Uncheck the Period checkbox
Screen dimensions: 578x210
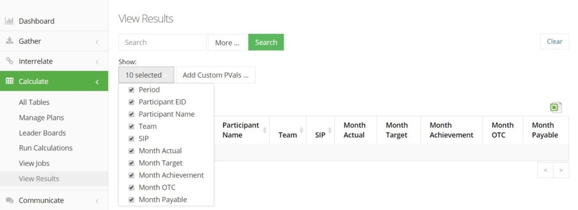(x=131, y=90)
